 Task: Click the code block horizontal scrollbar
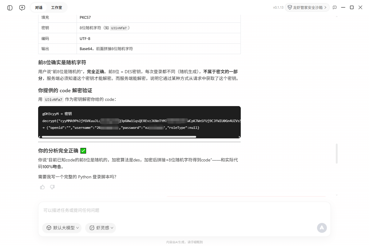coord(119,137)
